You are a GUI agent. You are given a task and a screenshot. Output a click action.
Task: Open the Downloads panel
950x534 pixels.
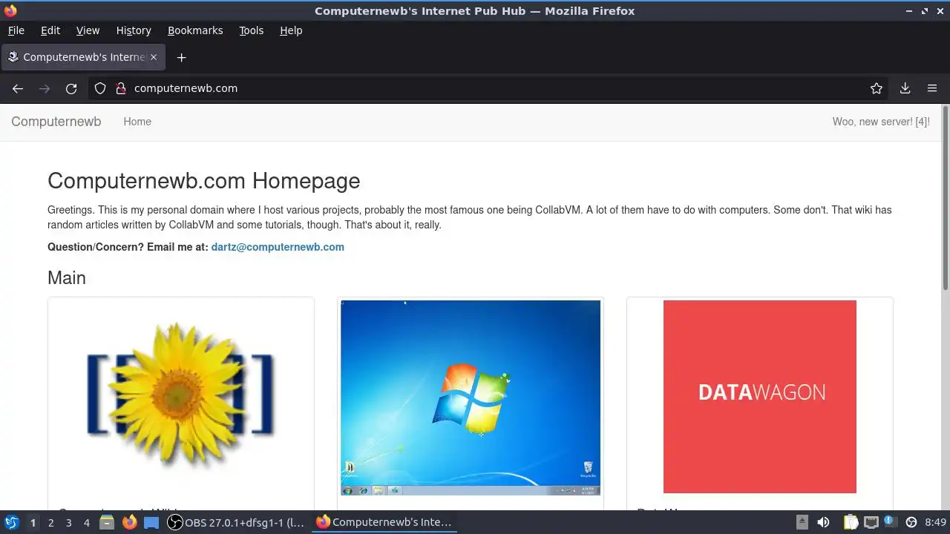coord(905,88)
